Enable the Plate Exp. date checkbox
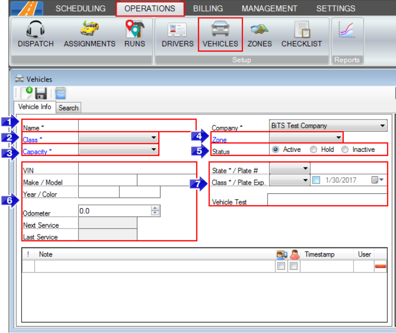396x333 pixels. pos(316,181)
